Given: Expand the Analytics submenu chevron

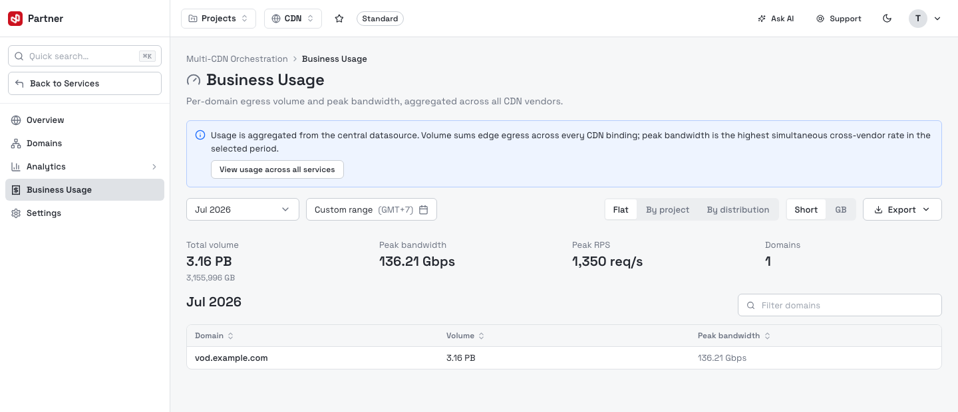Looking at the screenshot, I should [x=154, y=167].
